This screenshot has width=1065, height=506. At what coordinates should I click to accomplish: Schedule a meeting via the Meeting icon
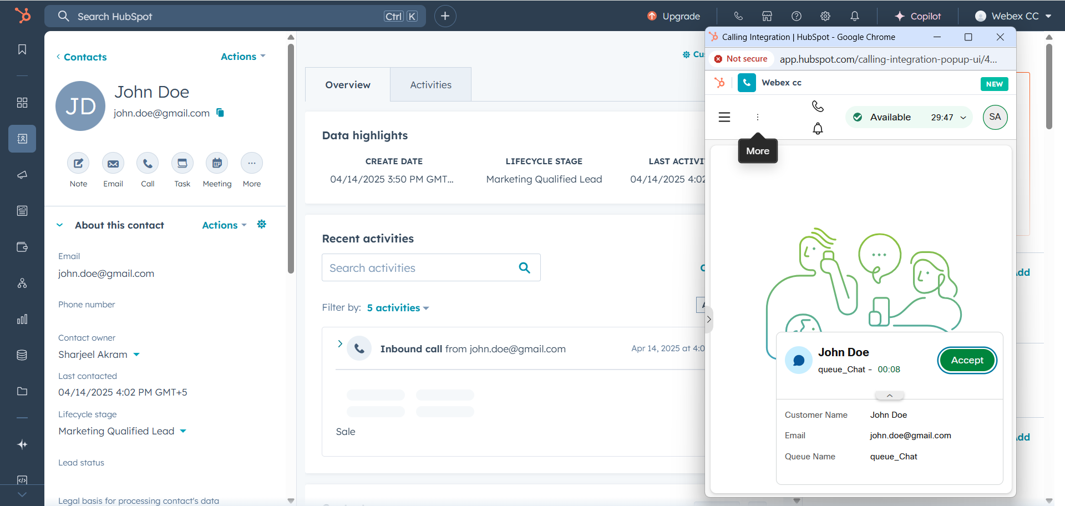click(217, 163)
